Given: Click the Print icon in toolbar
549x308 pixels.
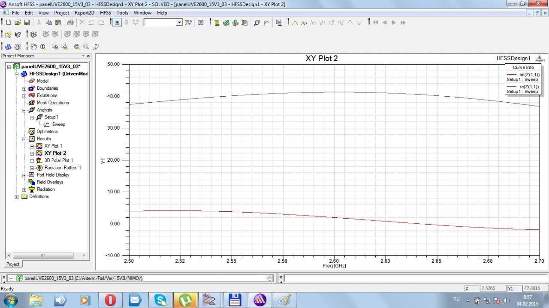Looking at the screenshot, I should [x=70, y=23].
